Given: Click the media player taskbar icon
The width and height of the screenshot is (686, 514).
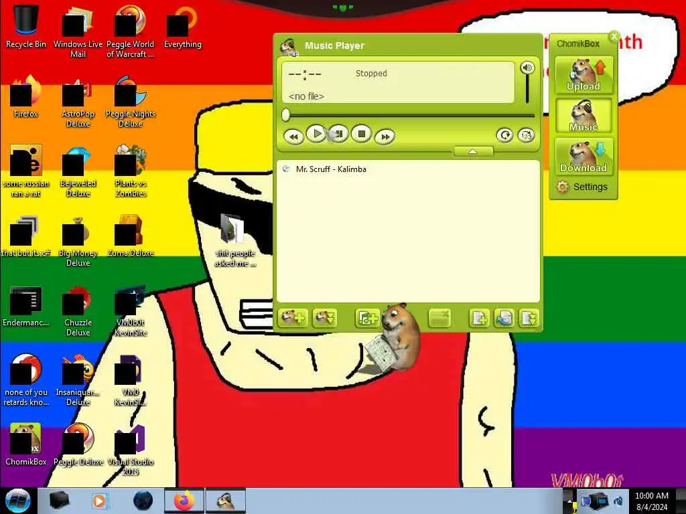Looking at the screenshot, I should [x=99, y=501].
